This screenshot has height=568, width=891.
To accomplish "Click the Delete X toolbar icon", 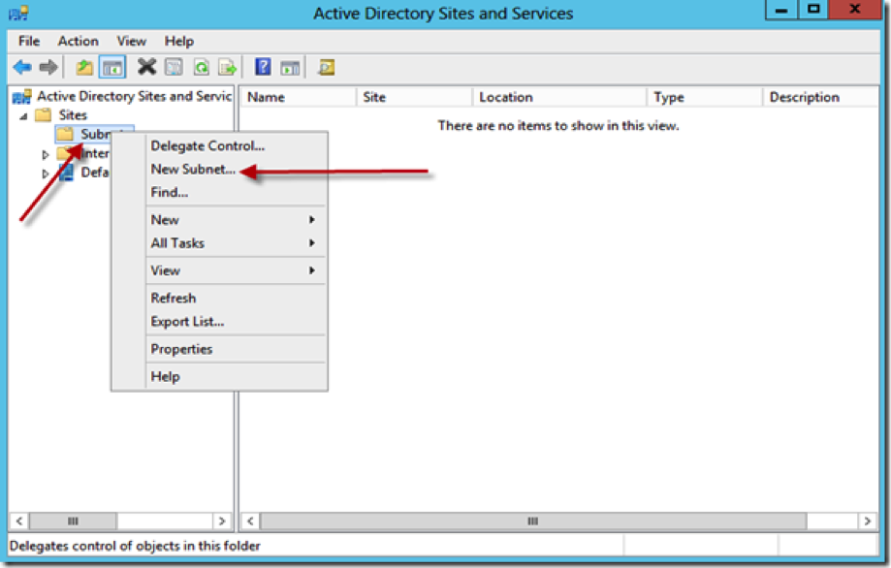I will 146,67.
